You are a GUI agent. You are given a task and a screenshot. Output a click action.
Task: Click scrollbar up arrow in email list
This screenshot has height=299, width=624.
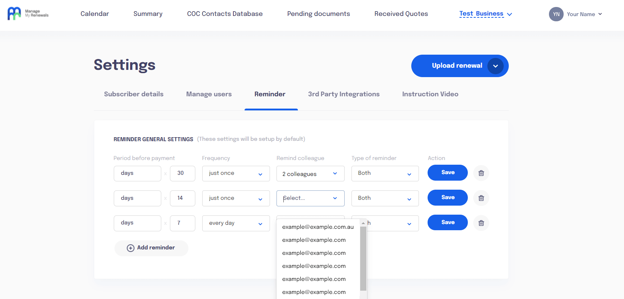(363, 223)
